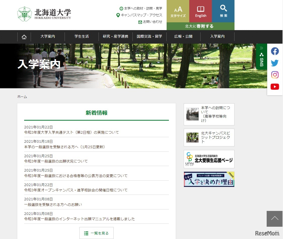Open the 北大受験生応援ページ co-op banner

click(x=209, y=159)
